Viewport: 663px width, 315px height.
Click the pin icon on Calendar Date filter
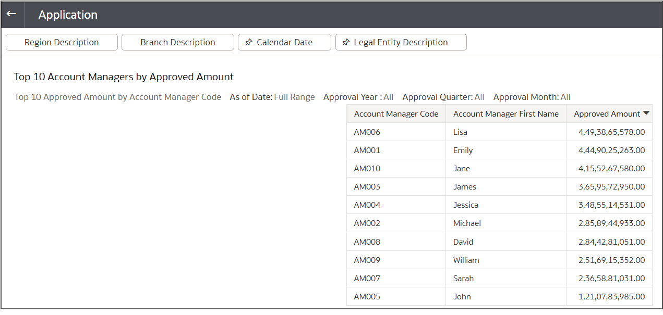pos(249,42)
